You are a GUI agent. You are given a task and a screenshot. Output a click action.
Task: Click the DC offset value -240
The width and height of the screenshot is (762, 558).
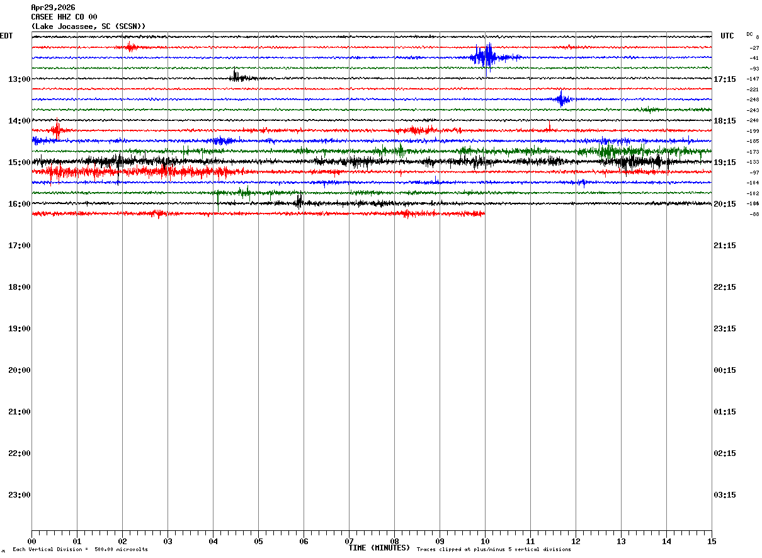tap(753, 120)
